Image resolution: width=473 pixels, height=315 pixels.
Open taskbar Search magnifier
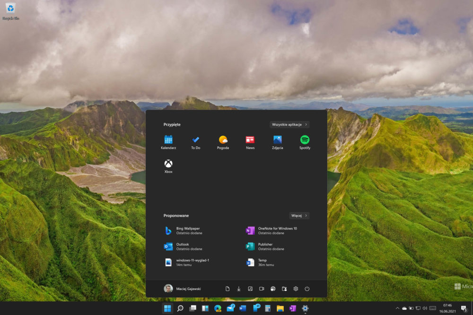(x=180, y=308)
